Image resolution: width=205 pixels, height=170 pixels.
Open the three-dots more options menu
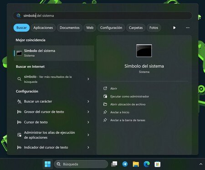pyautogui.click(x=188, y=28)
